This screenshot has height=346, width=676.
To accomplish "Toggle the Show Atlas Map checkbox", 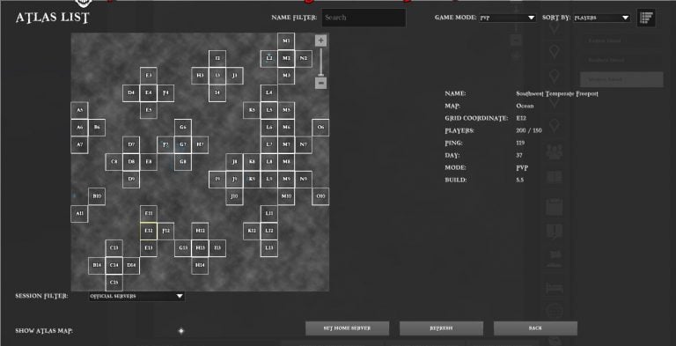I will 181,331.
